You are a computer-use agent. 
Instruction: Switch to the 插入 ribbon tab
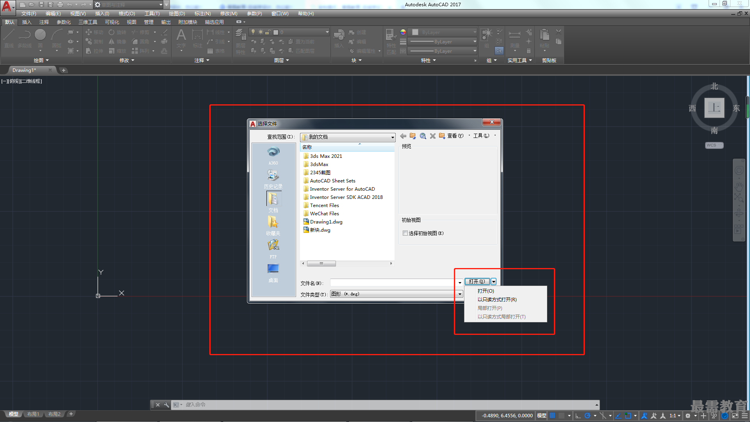click(x=27, y=22)
